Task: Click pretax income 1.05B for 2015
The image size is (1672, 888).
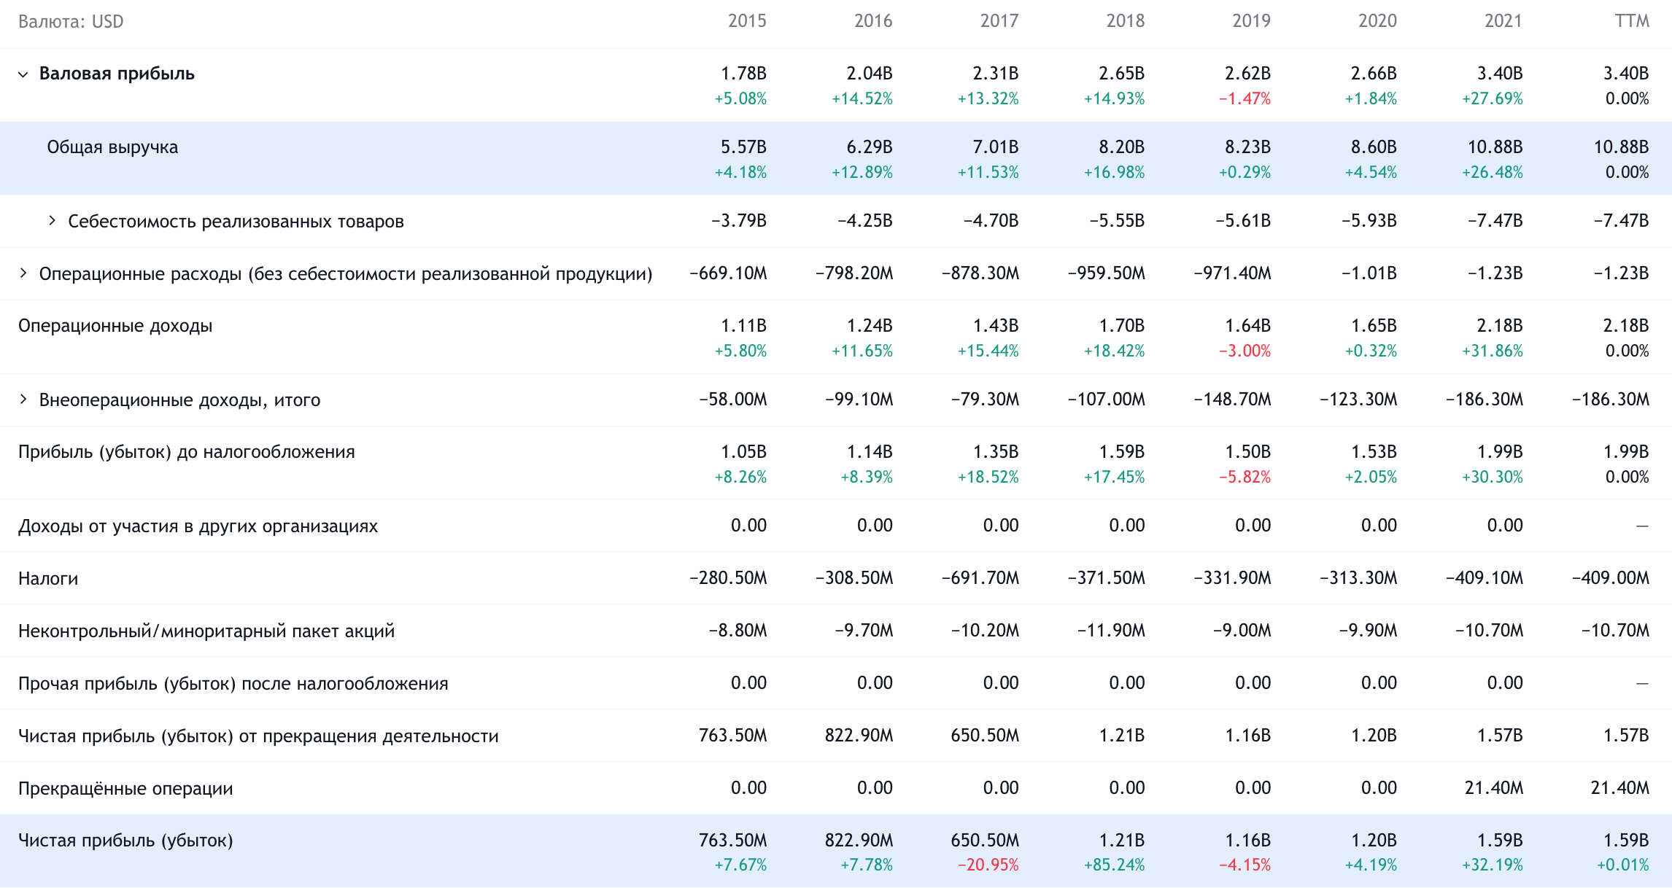Action: (x=743, y=452)
